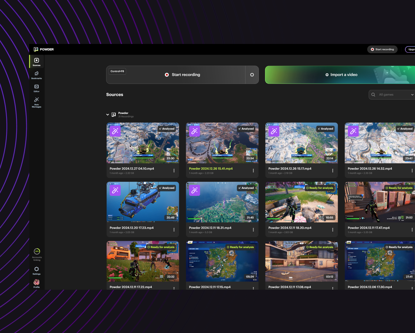Click Ready for analysis badge on Powder 2024.12.11 17.47
The image size is (415, 333).
[x=399, y=188]
